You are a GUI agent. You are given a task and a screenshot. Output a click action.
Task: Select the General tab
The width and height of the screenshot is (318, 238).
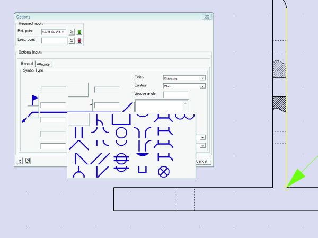click(x=28, y=64)
